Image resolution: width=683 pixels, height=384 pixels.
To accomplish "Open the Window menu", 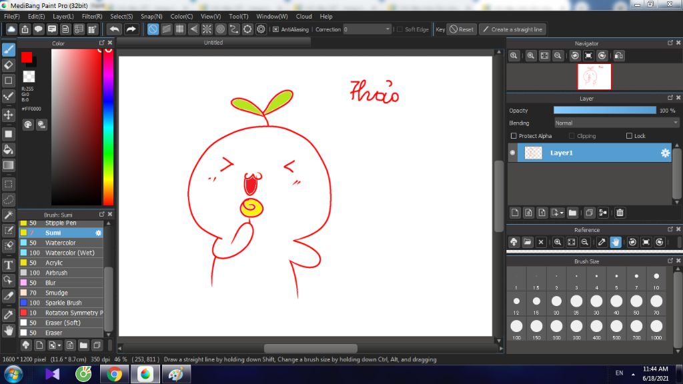I will click(x=272, y=17).
